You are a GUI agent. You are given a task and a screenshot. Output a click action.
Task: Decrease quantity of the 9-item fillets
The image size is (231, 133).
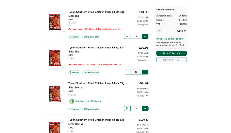[127, 36]
